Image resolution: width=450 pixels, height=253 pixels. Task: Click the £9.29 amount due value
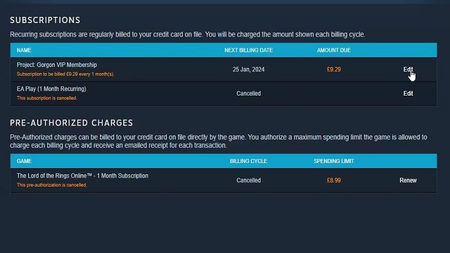tap(334, 70)
